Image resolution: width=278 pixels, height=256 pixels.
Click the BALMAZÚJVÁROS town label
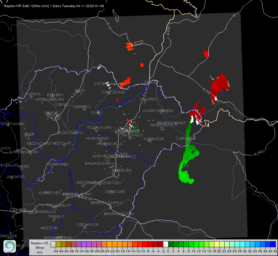click(100, 163)
